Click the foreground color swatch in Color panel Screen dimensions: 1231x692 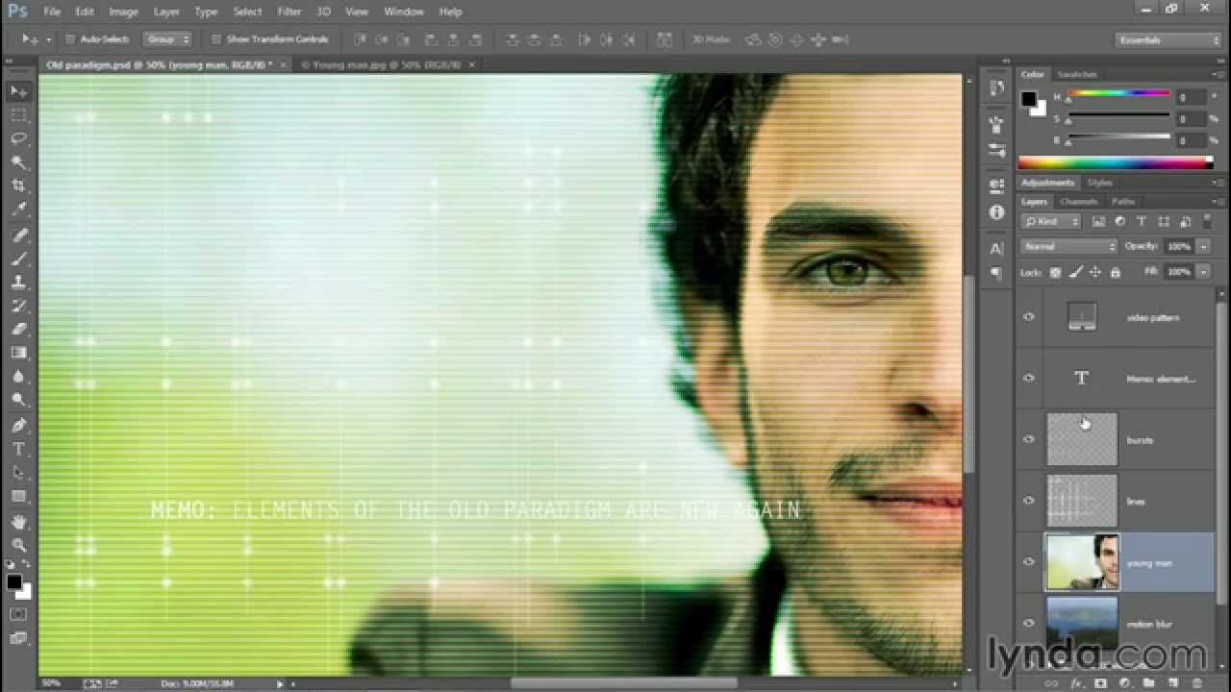tap(1029, 99)
